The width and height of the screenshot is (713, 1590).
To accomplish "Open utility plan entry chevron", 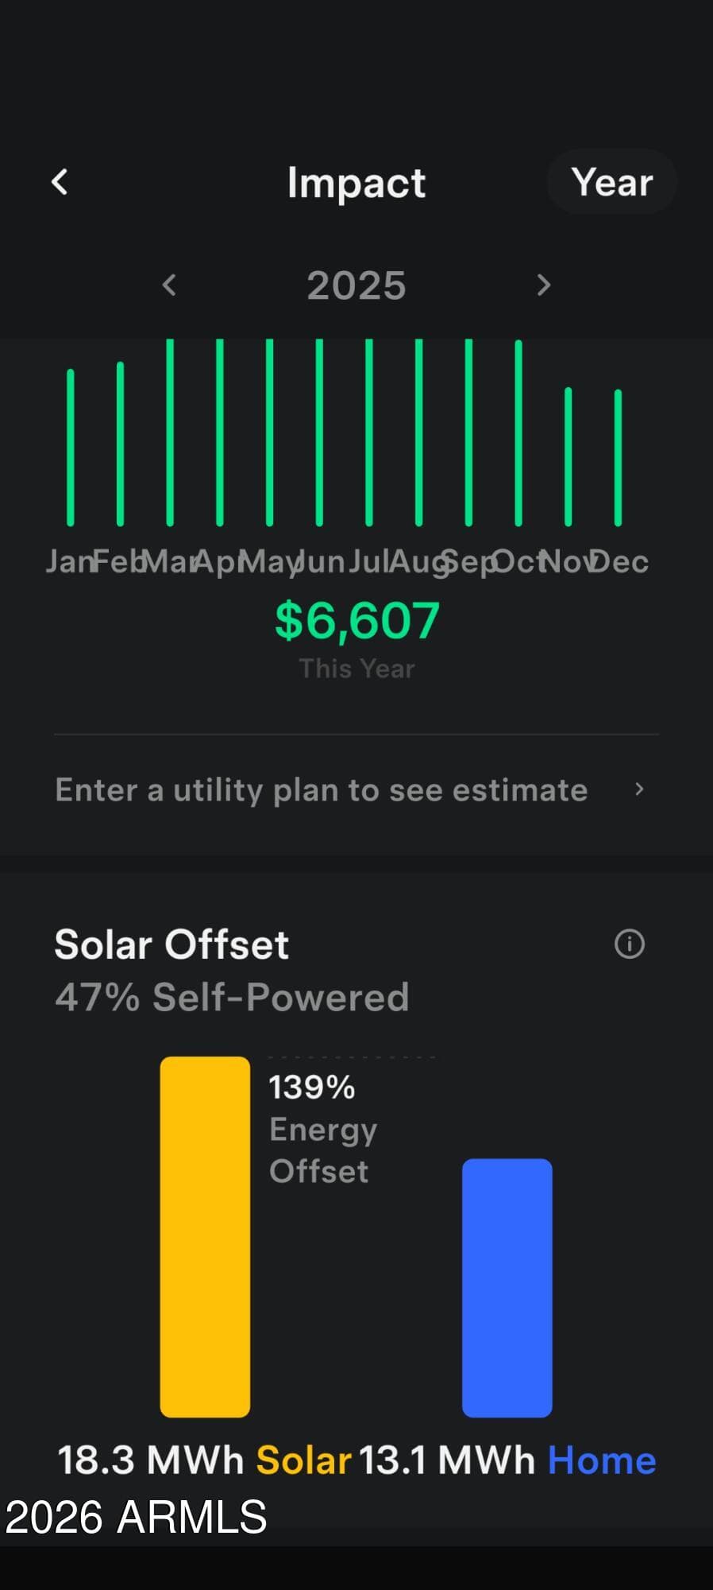I will tap(639, 789).
